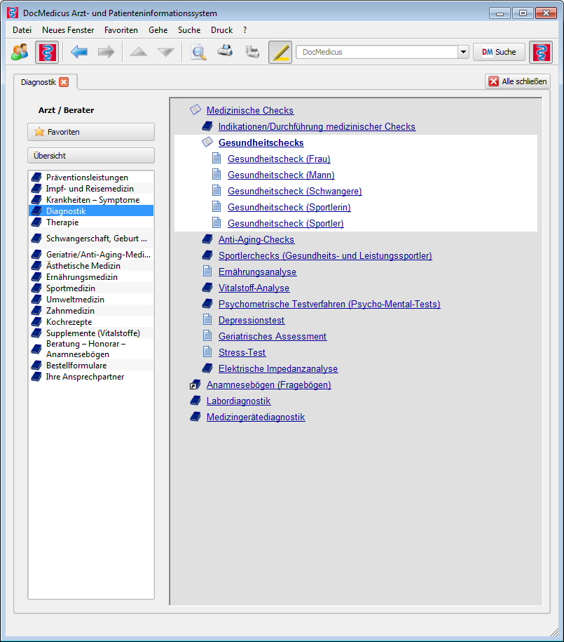
Task: Open Gesundheitscheck (Frau) link
Action: pyautogui.click(x=279, y=159)
